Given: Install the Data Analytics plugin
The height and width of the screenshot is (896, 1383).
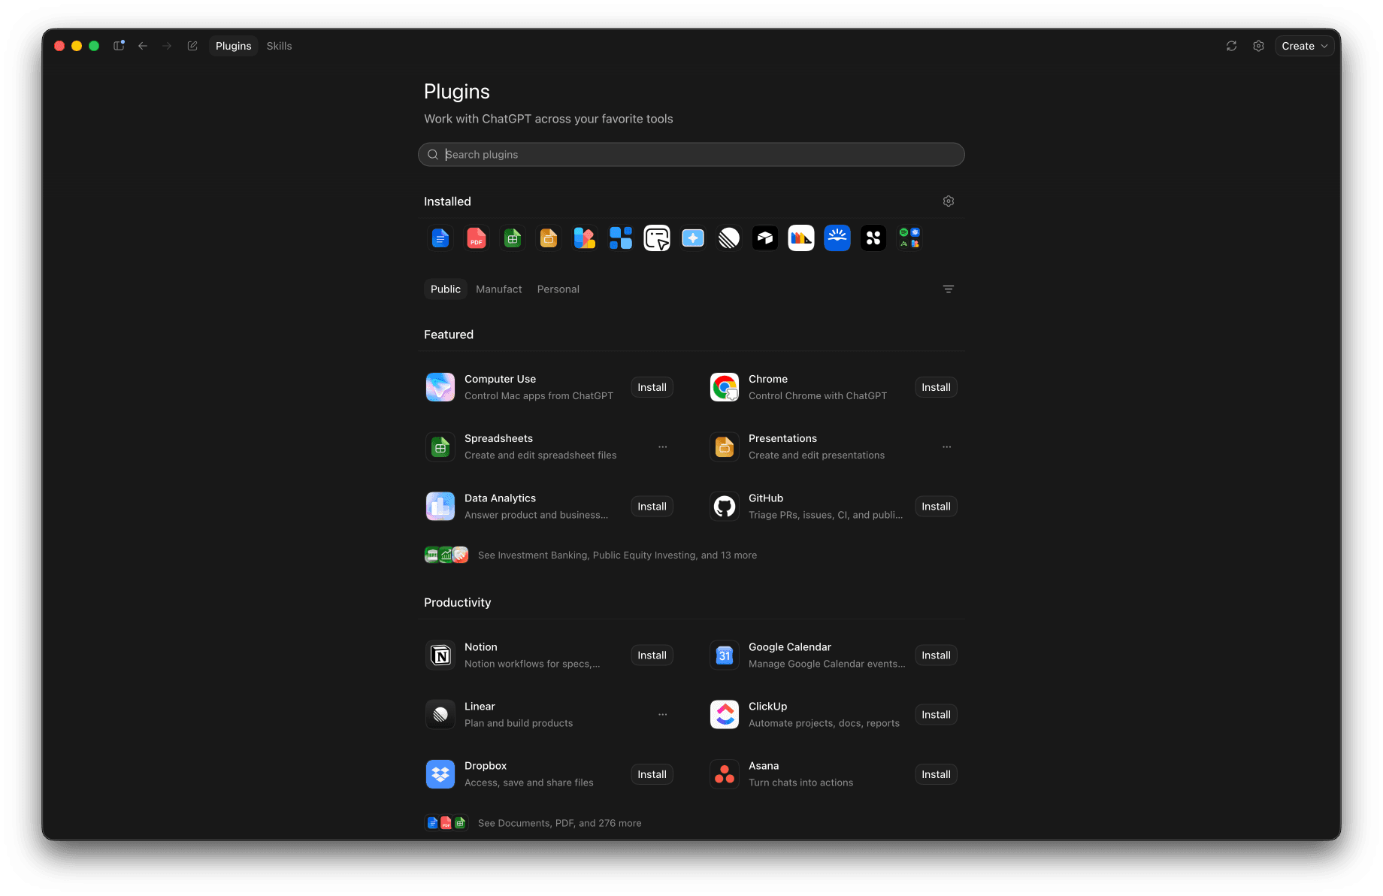Looking at the screenshot, I should [652, 507].
